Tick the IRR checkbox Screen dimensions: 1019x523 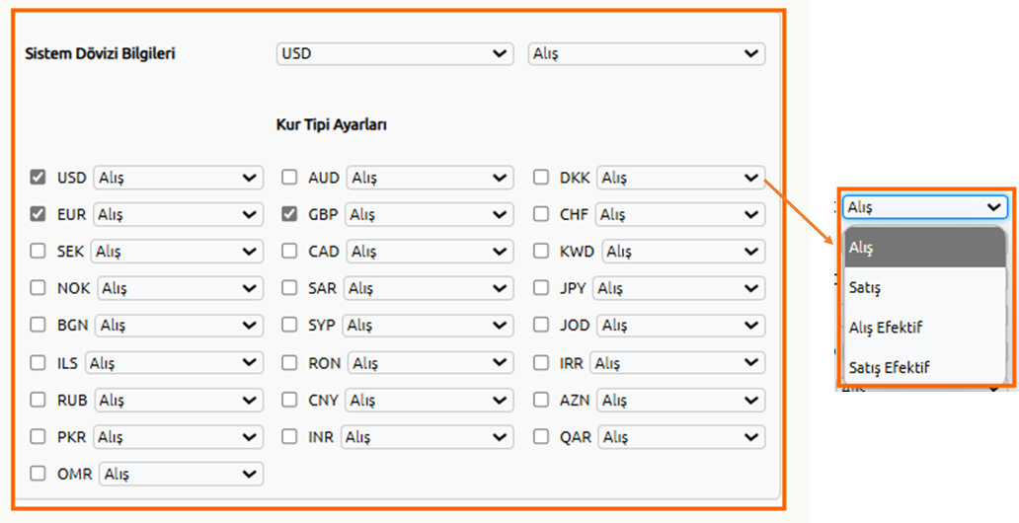coord(541,362)
